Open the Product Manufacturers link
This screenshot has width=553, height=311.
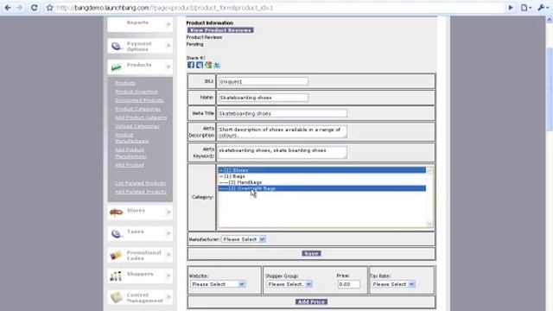(132, 138)
